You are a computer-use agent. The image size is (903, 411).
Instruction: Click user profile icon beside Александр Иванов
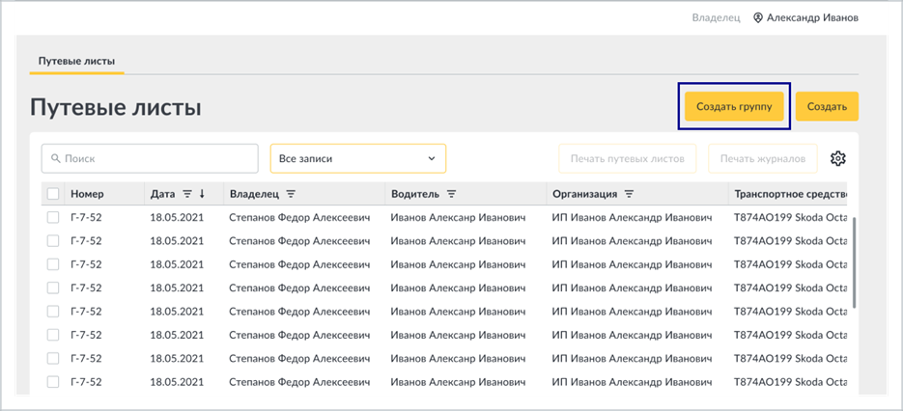click(758, 17)
